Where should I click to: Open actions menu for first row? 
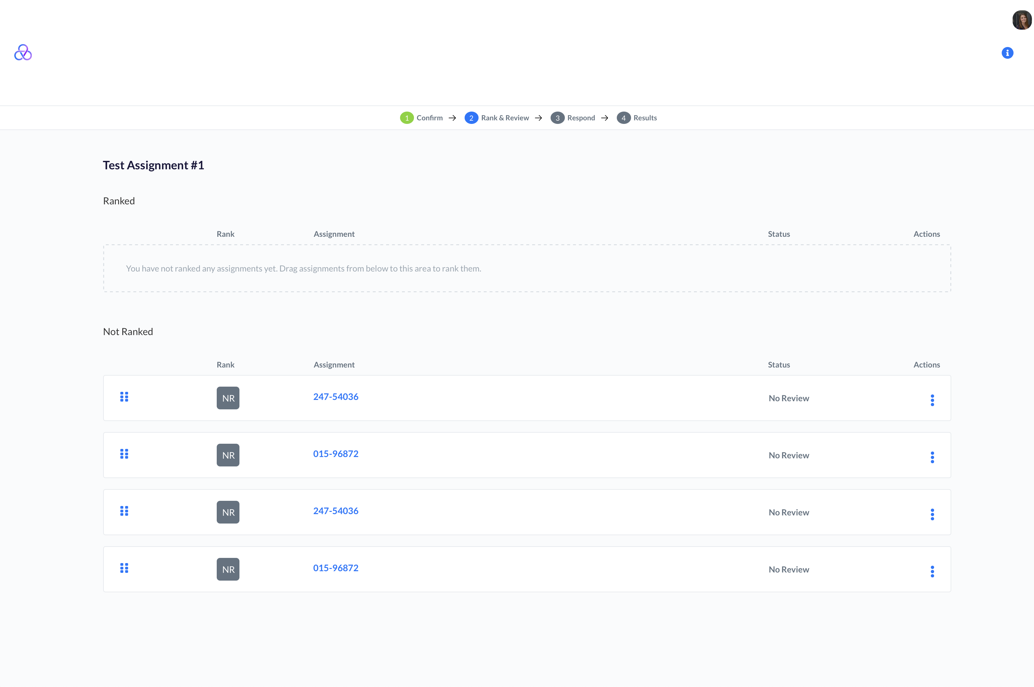(932, 400)
